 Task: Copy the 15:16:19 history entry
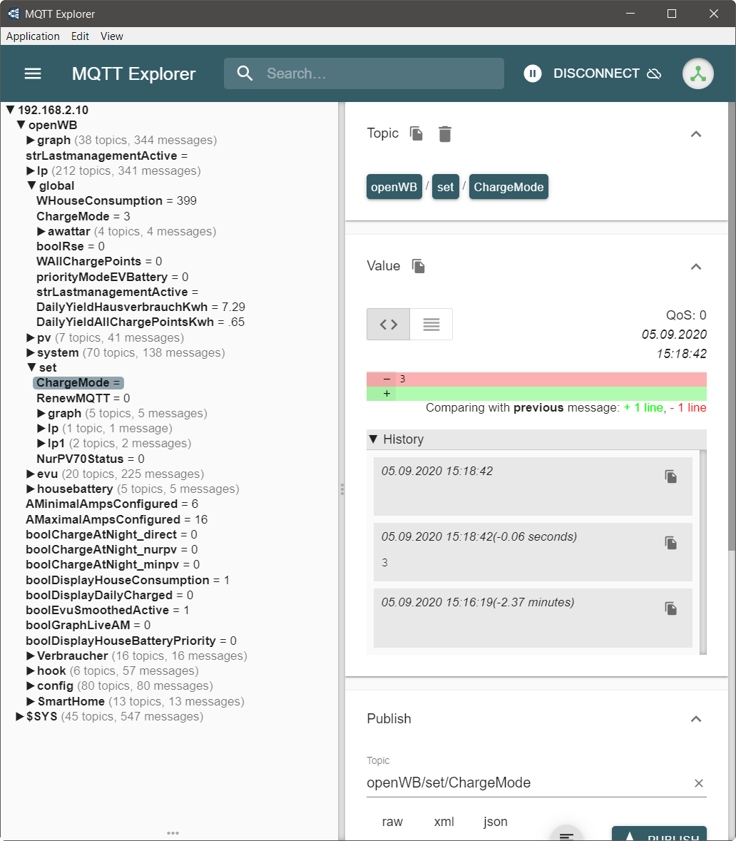[670, 608]
